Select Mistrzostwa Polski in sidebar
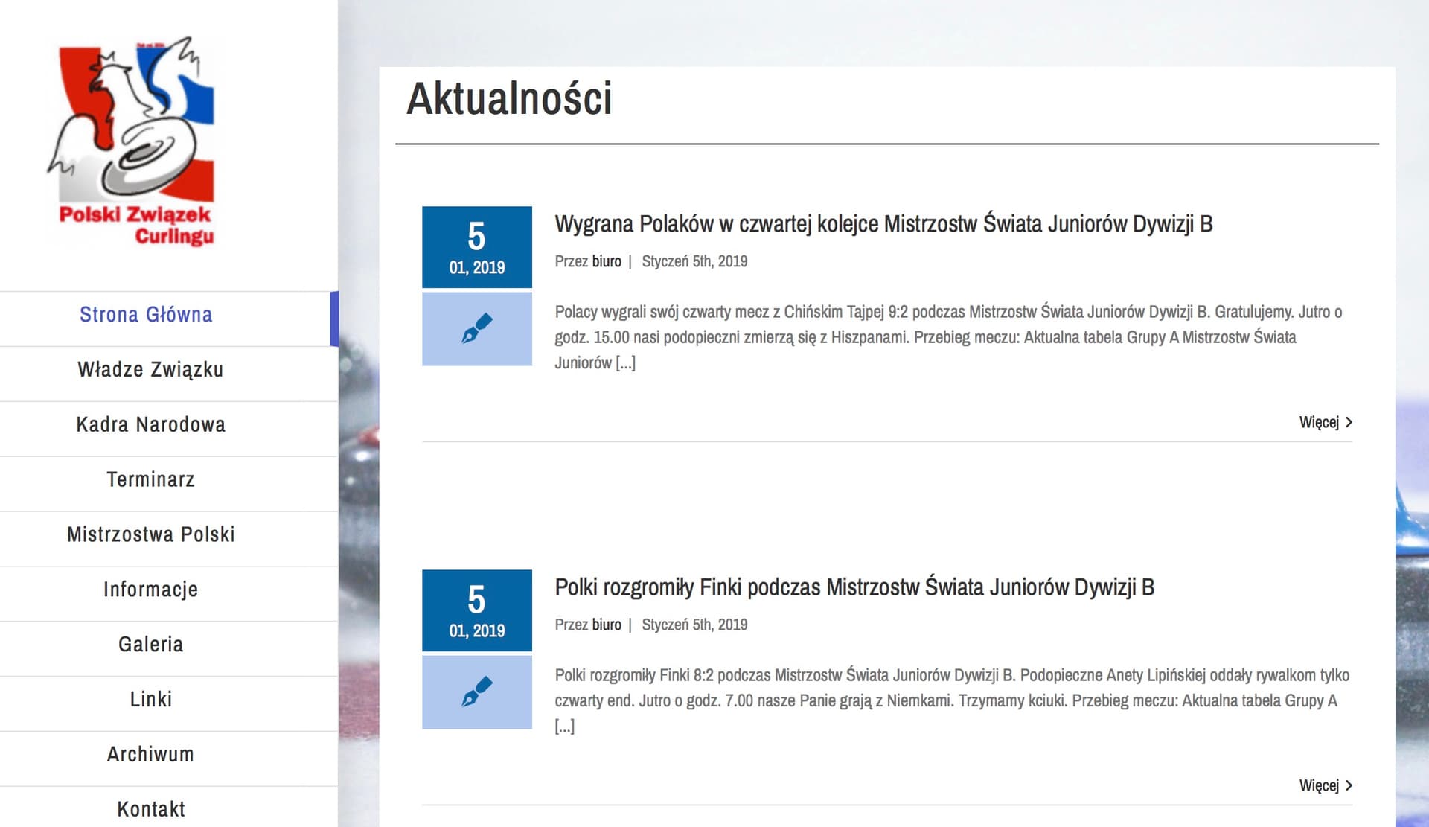This screenshot has width=1429, height=827. coord(150,535)
